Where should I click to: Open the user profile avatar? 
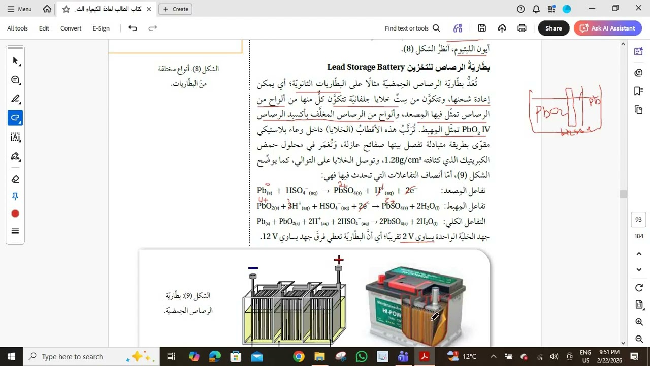pyautogui.click(x=567, y=9)
